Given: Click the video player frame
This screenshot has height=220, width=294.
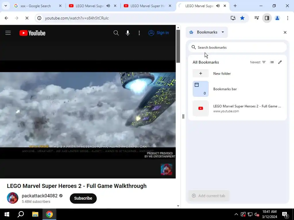Looking at the screenshot, I should pos(88,110).
